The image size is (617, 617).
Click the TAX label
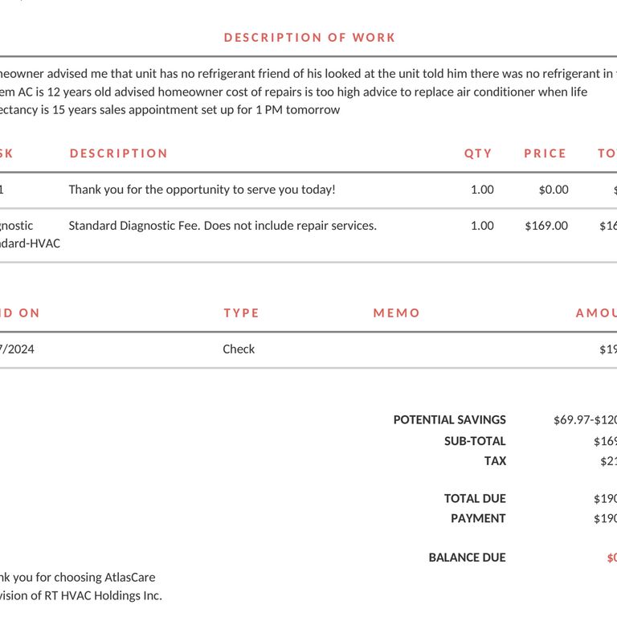495,461
